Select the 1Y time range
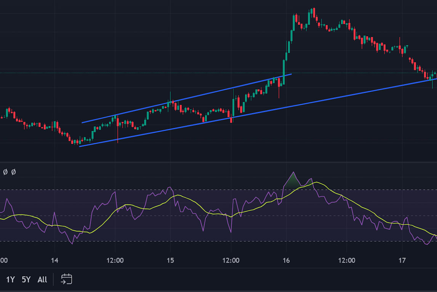The width and height of the screenshot is (437, 292). point(10,279)
